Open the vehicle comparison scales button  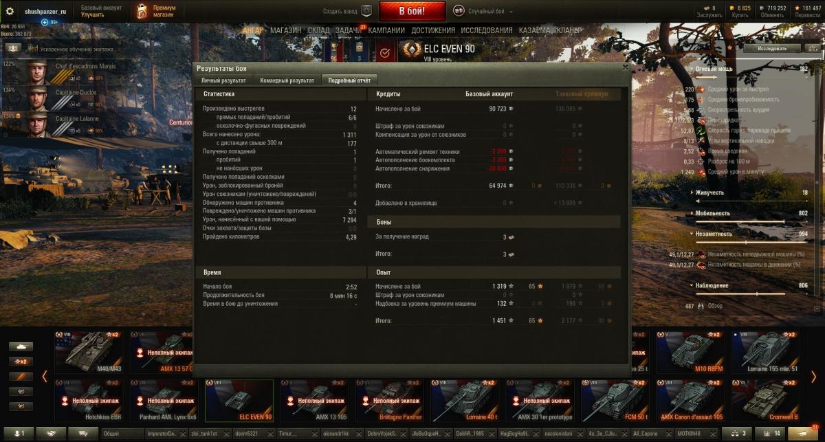click(739, 434)
